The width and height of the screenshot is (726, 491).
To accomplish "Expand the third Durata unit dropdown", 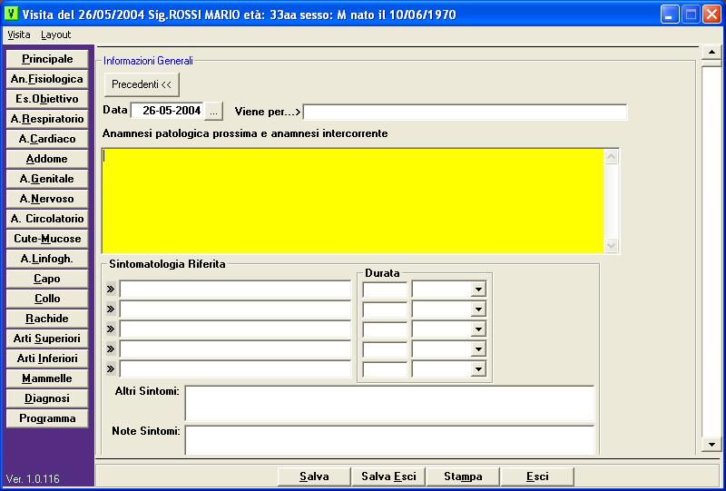I will pyautogui.click(x=478, y=329).
